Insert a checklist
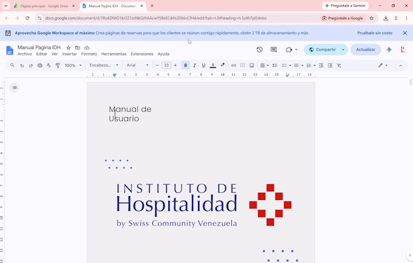Screen dimensions: 413x263 tap(284, 65)
